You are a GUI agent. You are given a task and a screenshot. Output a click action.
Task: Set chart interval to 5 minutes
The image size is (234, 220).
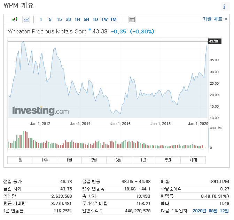click(x=50, y=19)
